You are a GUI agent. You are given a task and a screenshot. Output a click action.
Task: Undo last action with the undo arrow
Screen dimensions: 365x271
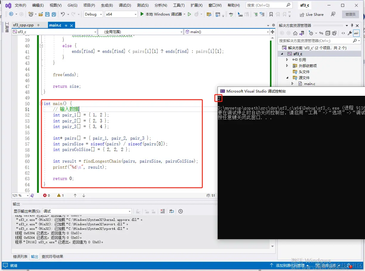(x=63, y=14)
